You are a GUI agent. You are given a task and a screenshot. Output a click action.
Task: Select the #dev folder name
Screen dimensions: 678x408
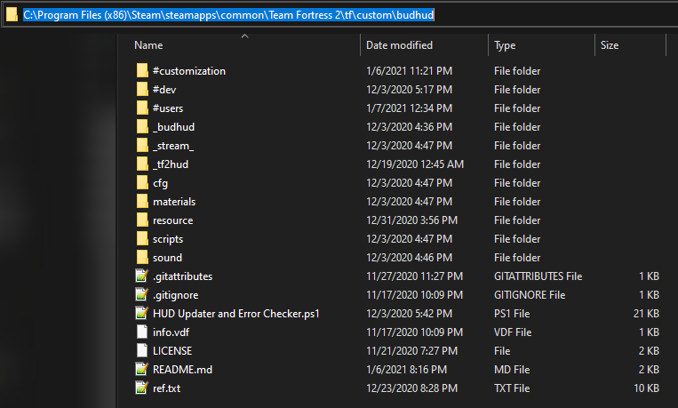(164, 90)
